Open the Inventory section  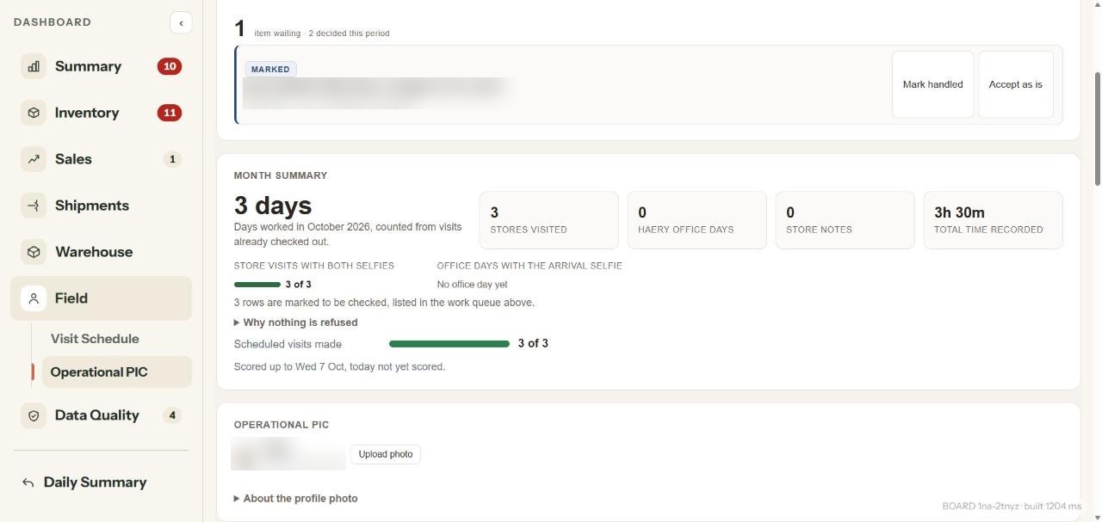click(101, 113)
